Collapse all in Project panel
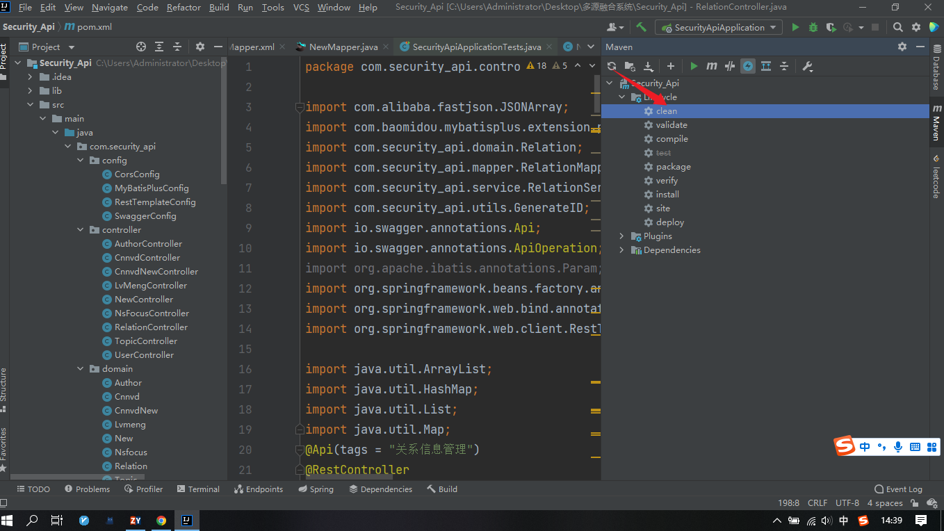This screenshot has height=531, width=944. (x=177, y=47)
